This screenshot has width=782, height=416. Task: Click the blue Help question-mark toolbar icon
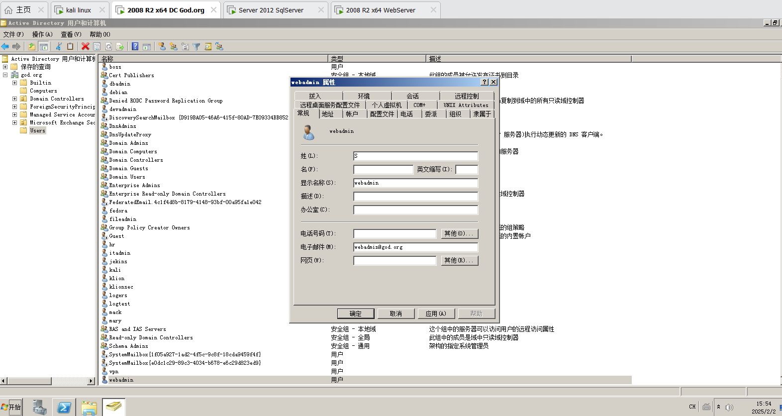135,46
